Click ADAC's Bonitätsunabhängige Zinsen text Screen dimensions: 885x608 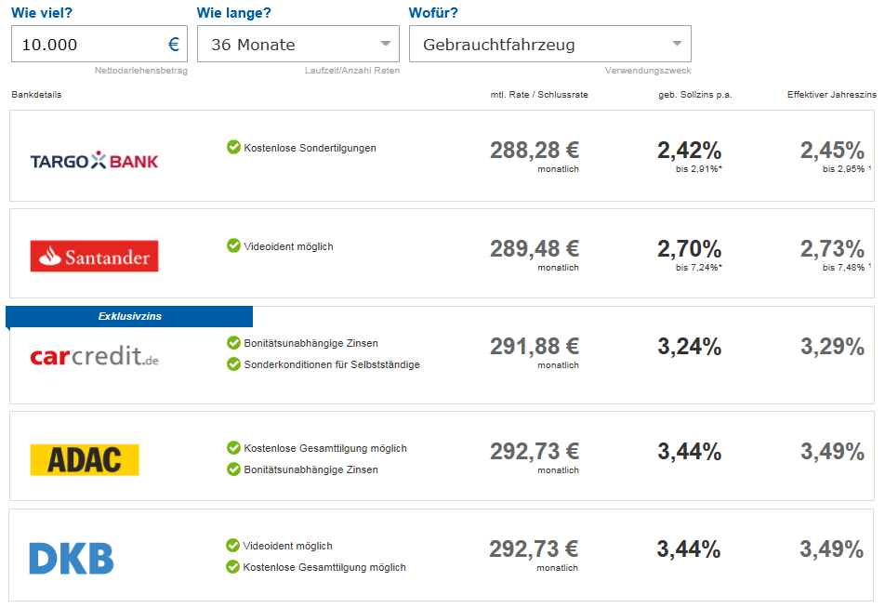point(311,469)
